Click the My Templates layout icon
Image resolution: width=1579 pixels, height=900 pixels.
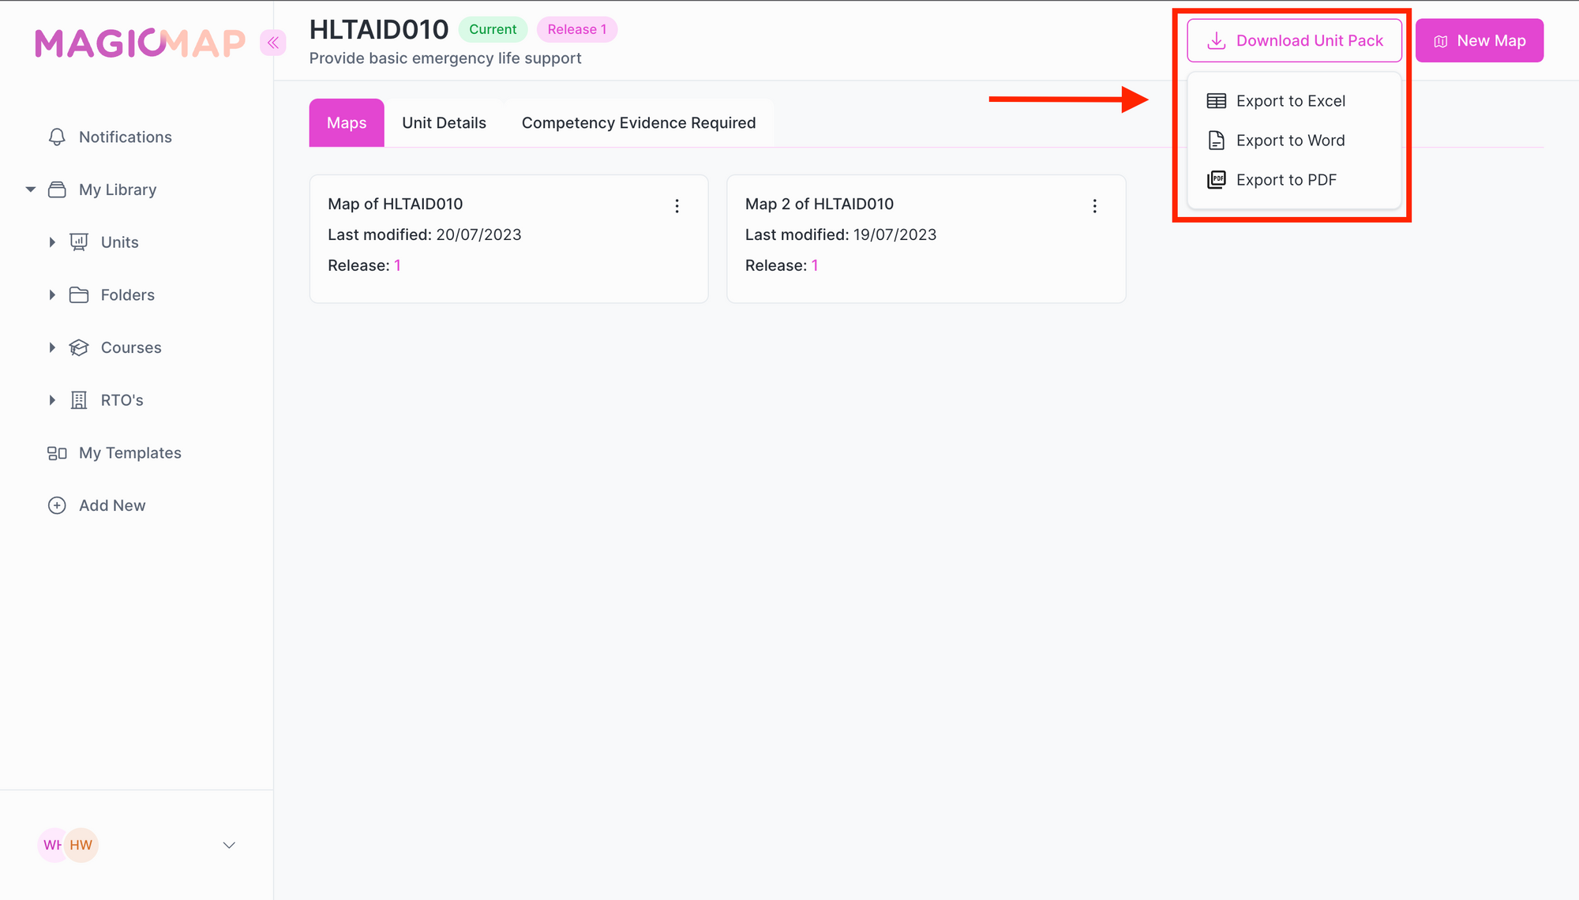57,453
